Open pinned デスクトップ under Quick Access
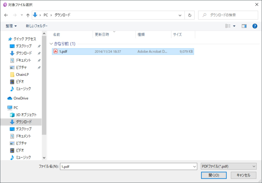Viewport: 262px width, 183px height. tap(24, 46)
